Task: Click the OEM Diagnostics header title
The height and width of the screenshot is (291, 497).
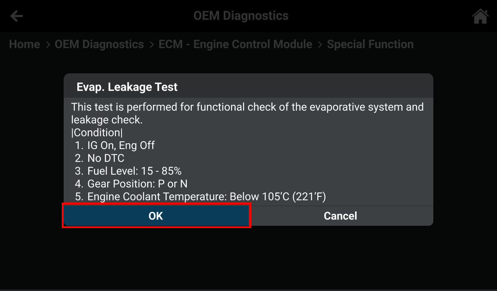Action: tap(241, 16)
